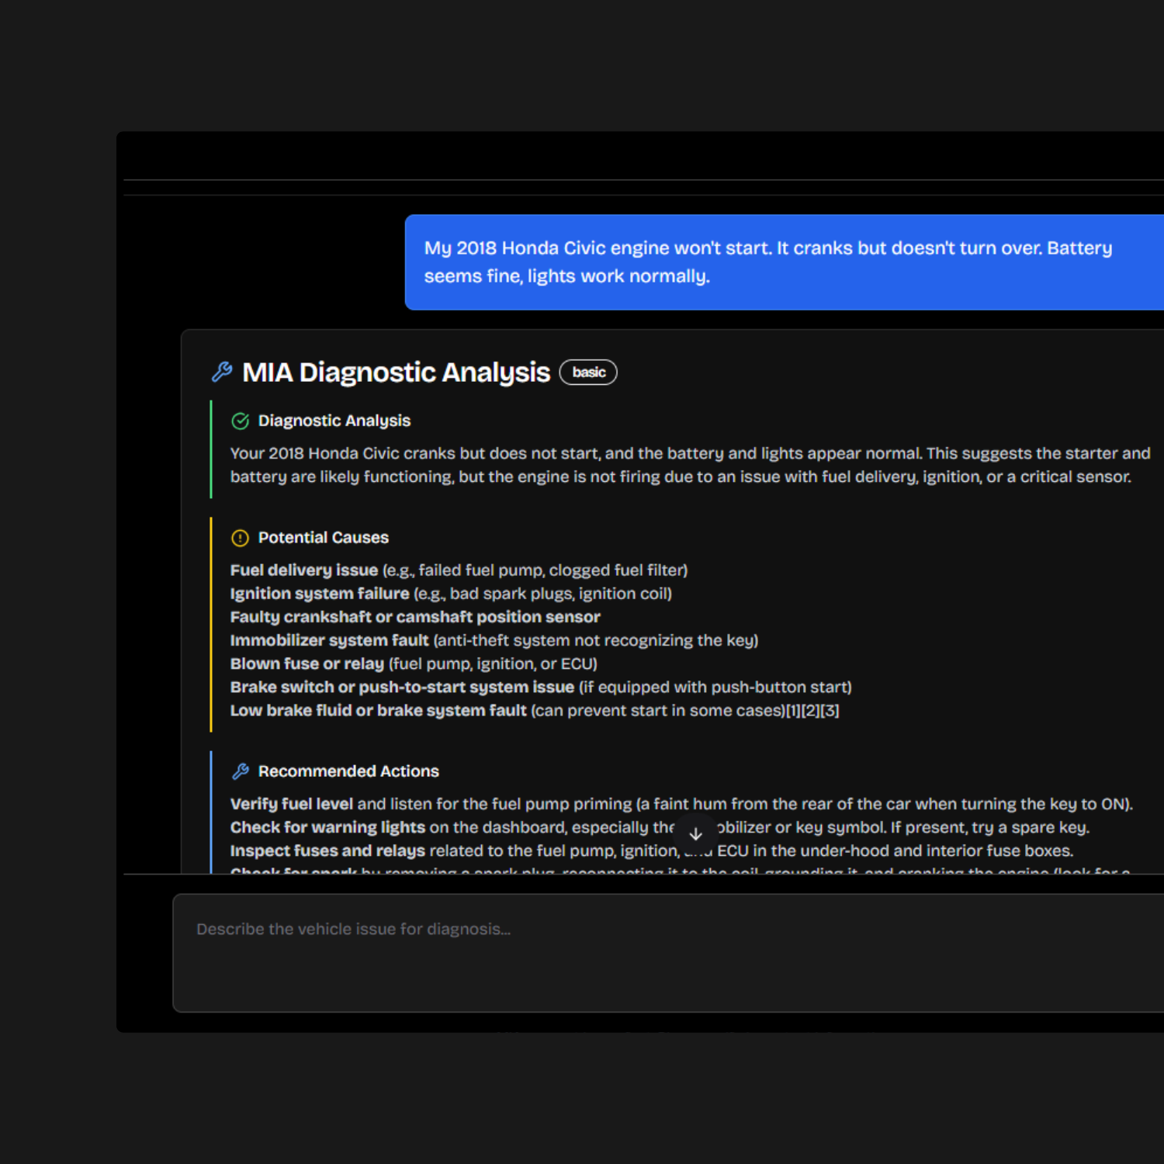The height and width of the screenshot is (1164, 1164).
Task: Focus the "Describe the vehicle issue" input box
Action: click(x=667, y=952)
